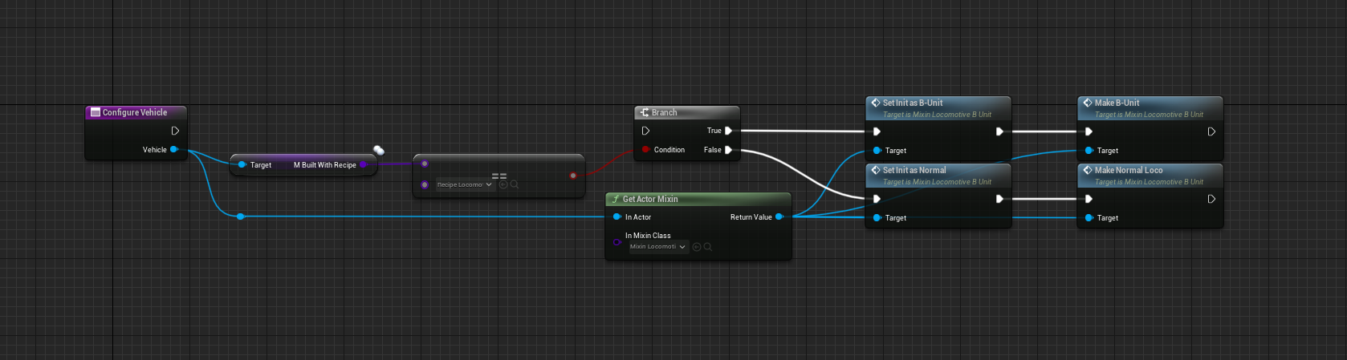Select the reroute node on the blue wire
Viewport: 1347px width, 360px height.
tap(240, 216)
